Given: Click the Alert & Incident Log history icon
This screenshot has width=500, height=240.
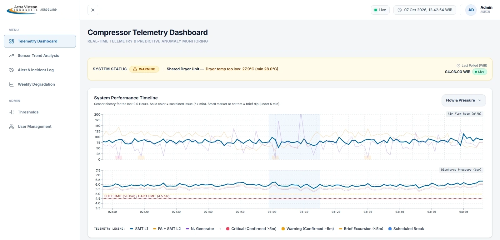Looking at the screenshot, I should 12,70.
